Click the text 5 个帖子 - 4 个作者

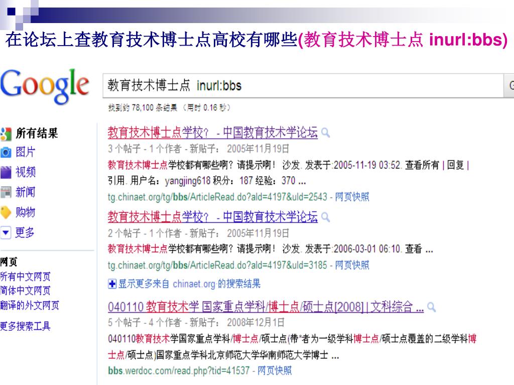(x=145, y=323)
